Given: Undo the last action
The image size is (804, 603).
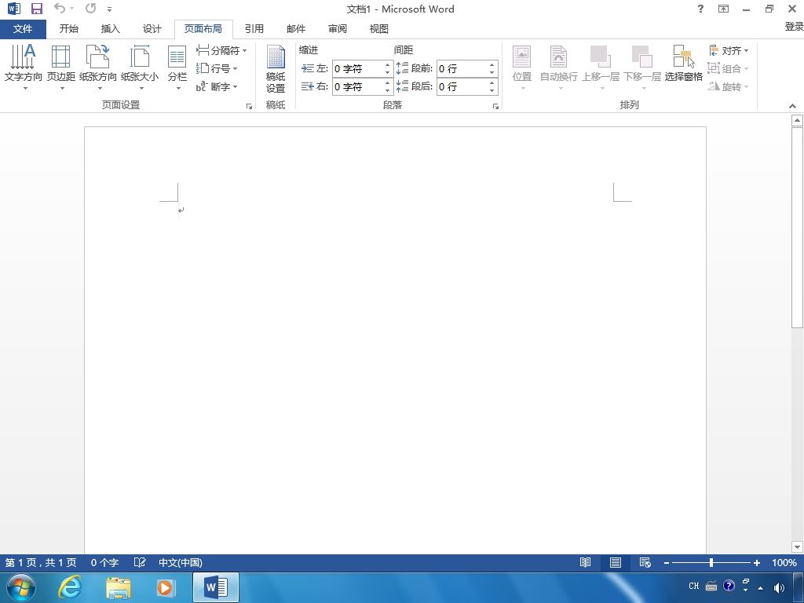Looking at the screenshot, I should click(60, 9).
